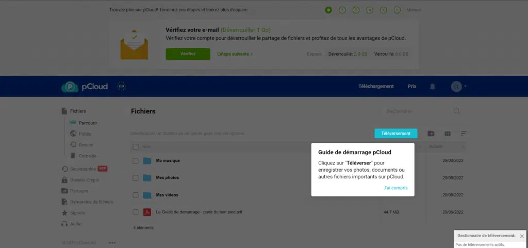
Task: Click the Mes videos folder icon
Action: tap(147, 195)
